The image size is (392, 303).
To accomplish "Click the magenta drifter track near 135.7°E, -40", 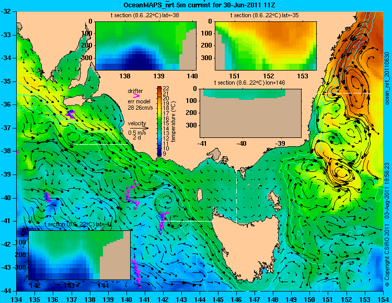I will (x=47, y=196).
